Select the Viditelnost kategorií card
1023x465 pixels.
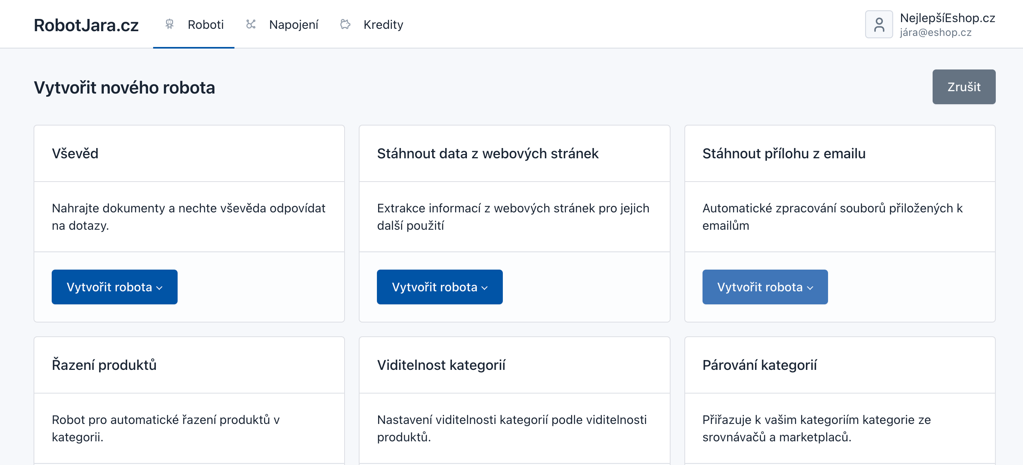pyautogui.click(x=441, y=364)
